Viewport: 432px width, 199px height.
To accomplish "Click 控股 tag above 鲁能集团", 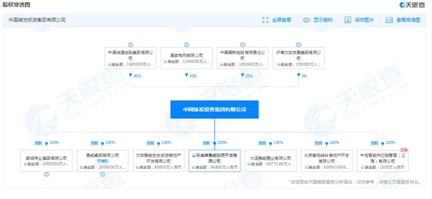I will pyautogui.click(x=94, y=143).
